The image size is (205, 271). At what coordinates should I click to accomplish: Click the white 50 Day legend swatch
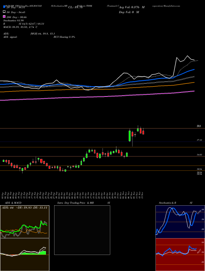coord(4,12)
